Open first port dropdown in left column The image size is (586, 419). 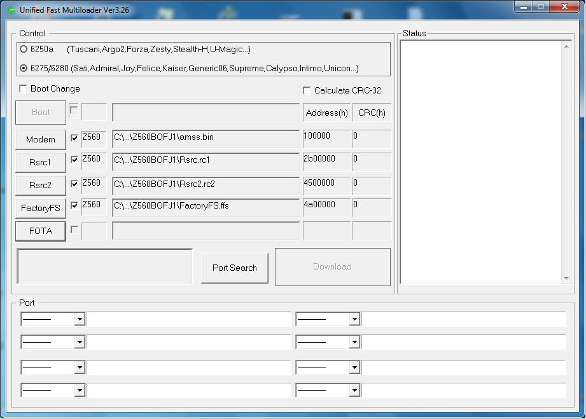tap(80, 319)
